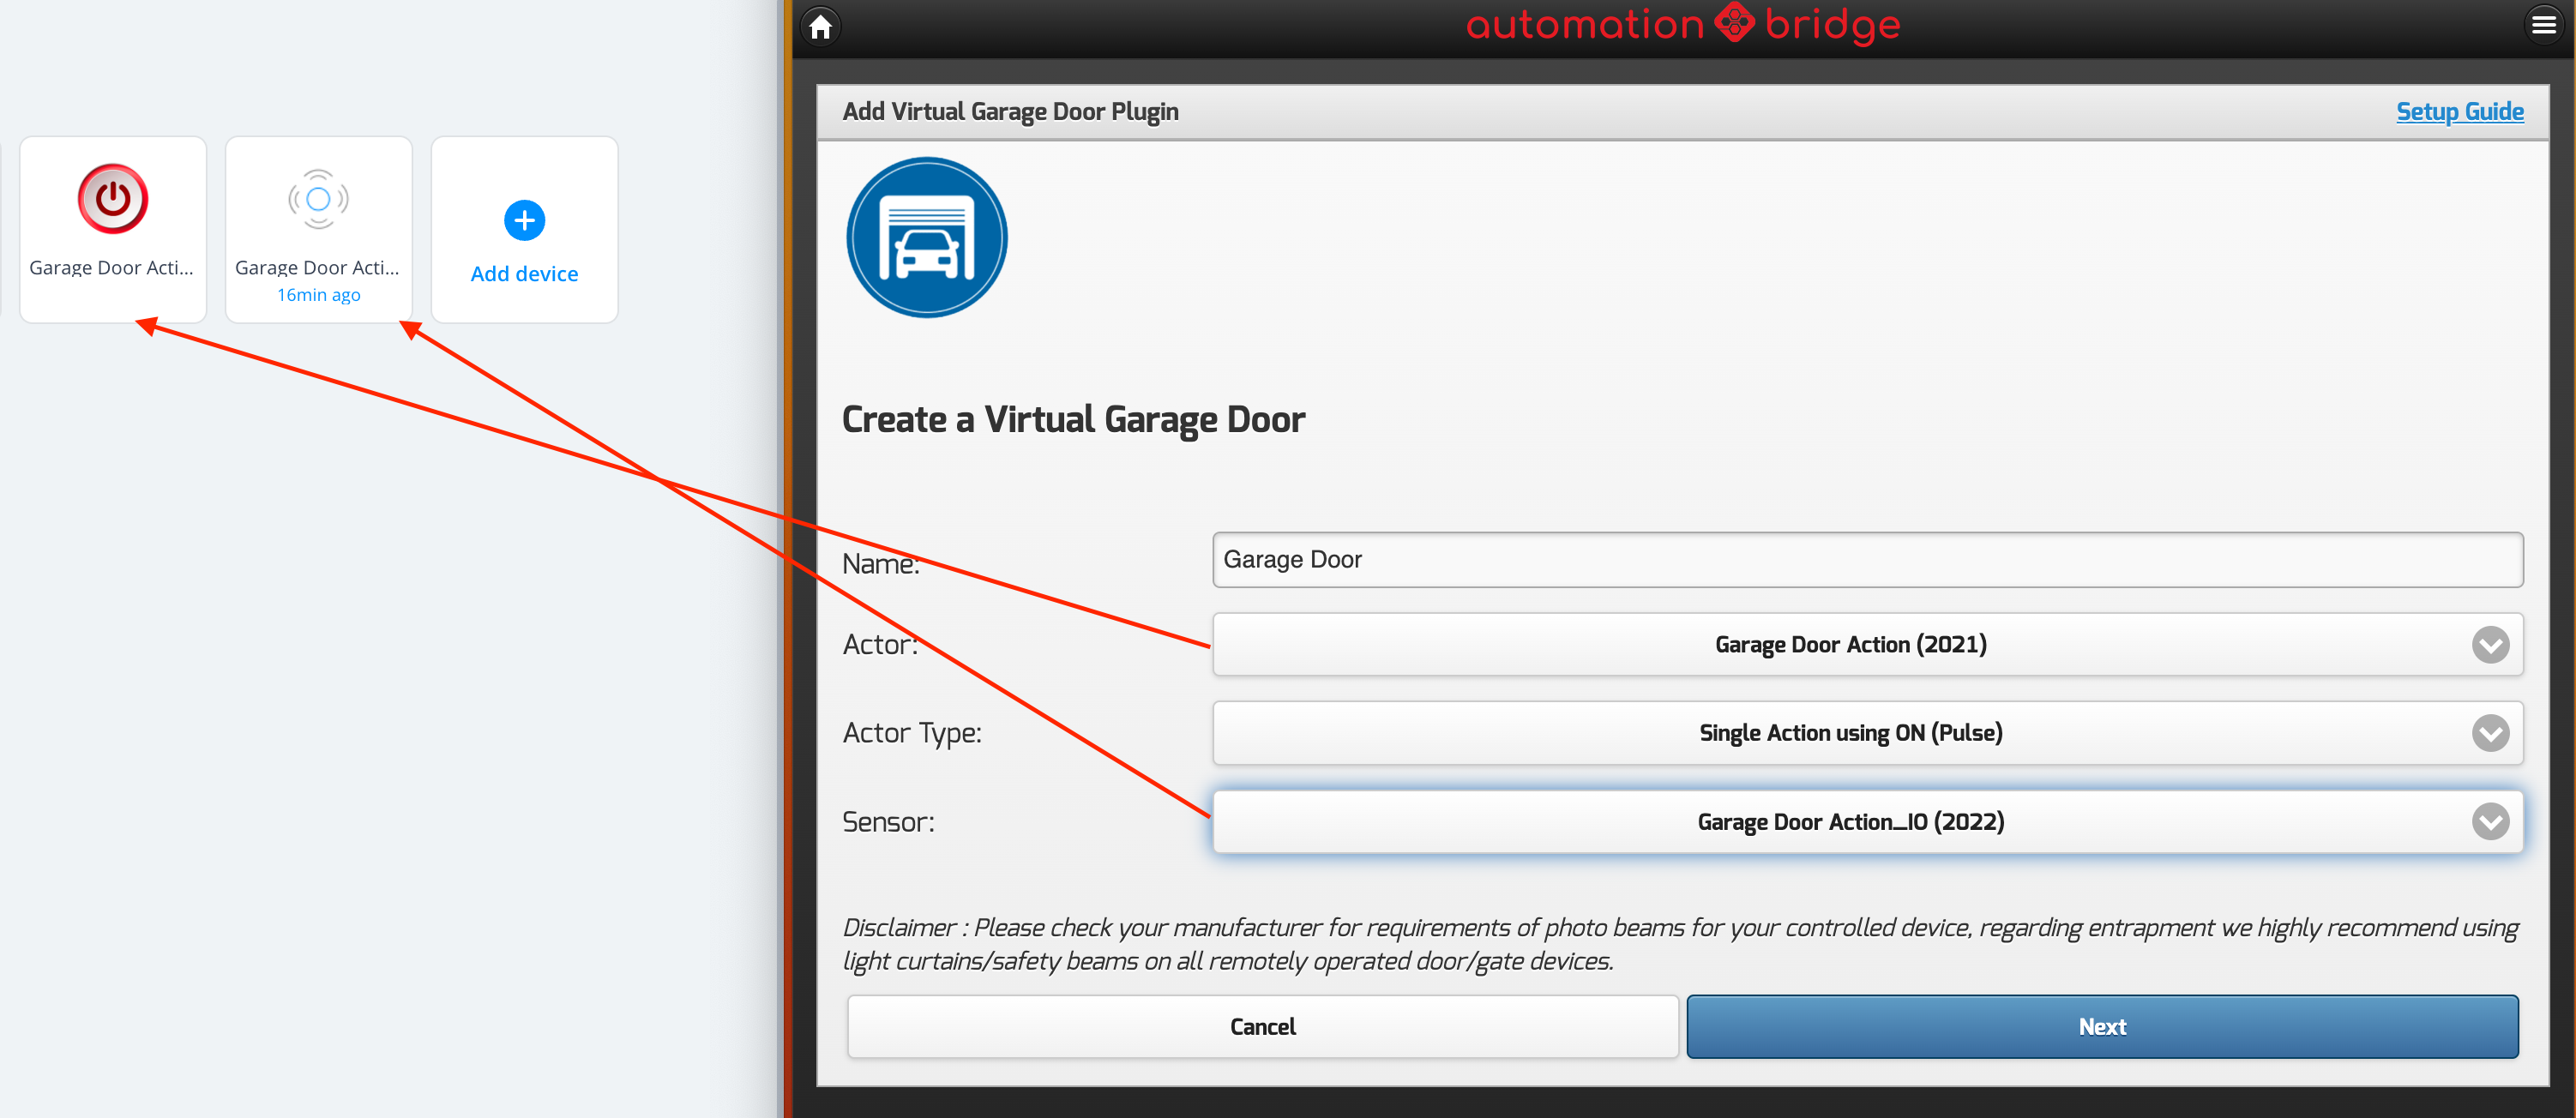Click the garage door plugin icon

pyautogui.click(x=926, y=237)
